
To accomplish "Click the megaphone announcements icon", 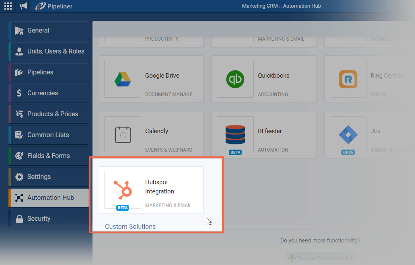I will 23,6.
